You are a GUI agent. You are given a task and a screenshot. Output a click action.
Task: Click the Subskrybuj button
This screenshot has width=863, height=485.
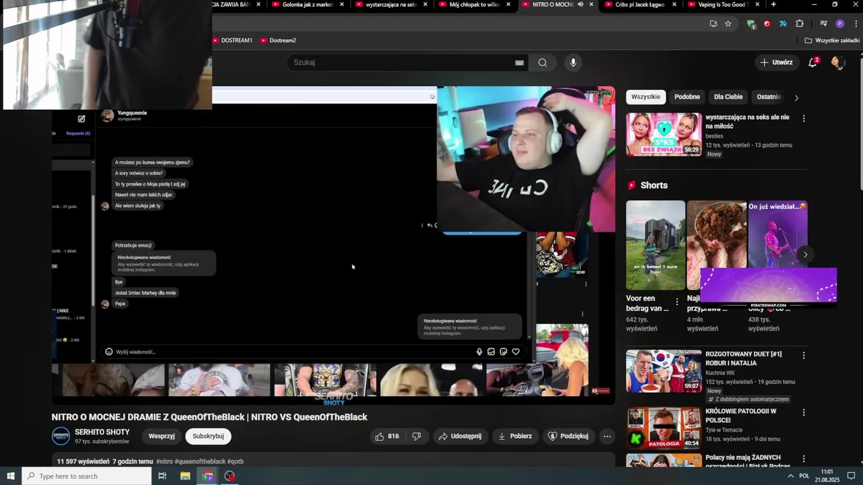(x=208, y=437)
